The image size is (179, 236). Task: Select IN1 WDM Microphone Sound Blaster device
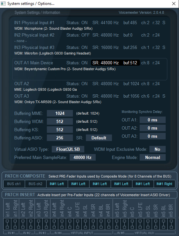pos(53,28)
